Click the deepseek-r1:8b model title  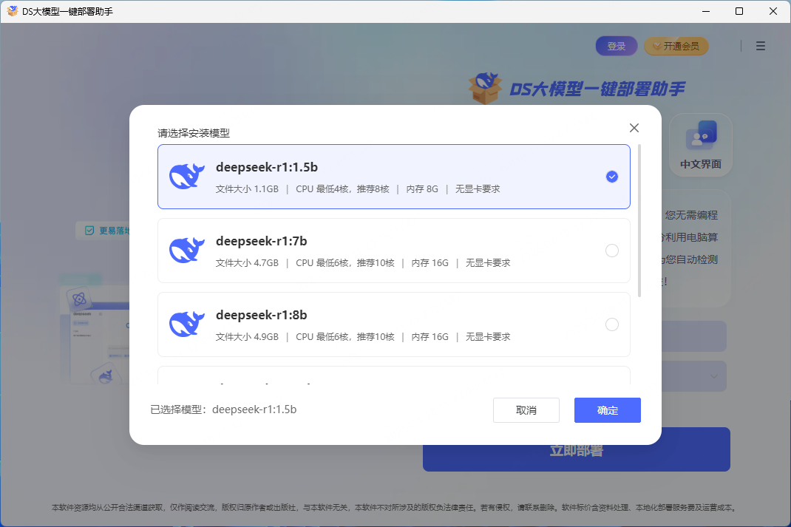coord(261,315)
